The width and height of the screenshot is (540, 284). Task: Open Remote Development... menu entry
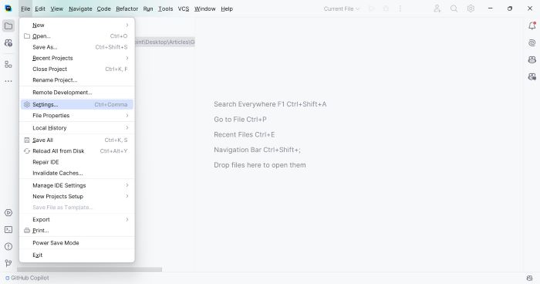click(x=77, y=93)
